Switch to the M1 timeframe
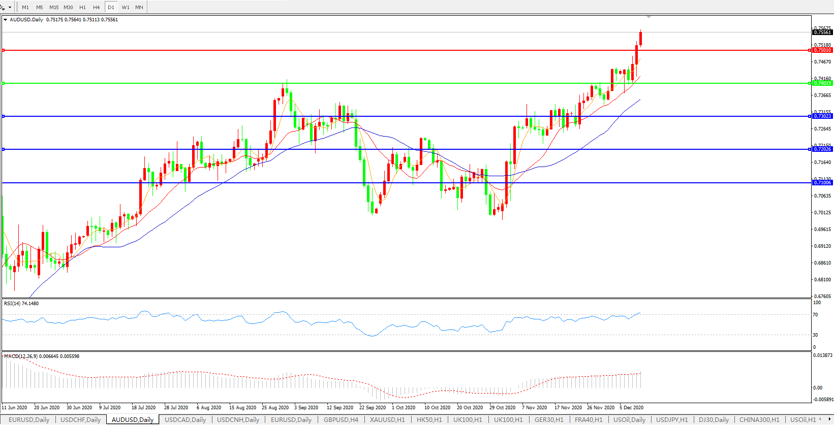834x425 pixels. coord(25,8)
